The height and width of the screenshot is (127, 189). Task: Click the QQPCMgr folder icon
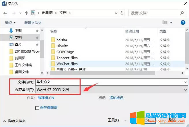[x=53, y=52]
